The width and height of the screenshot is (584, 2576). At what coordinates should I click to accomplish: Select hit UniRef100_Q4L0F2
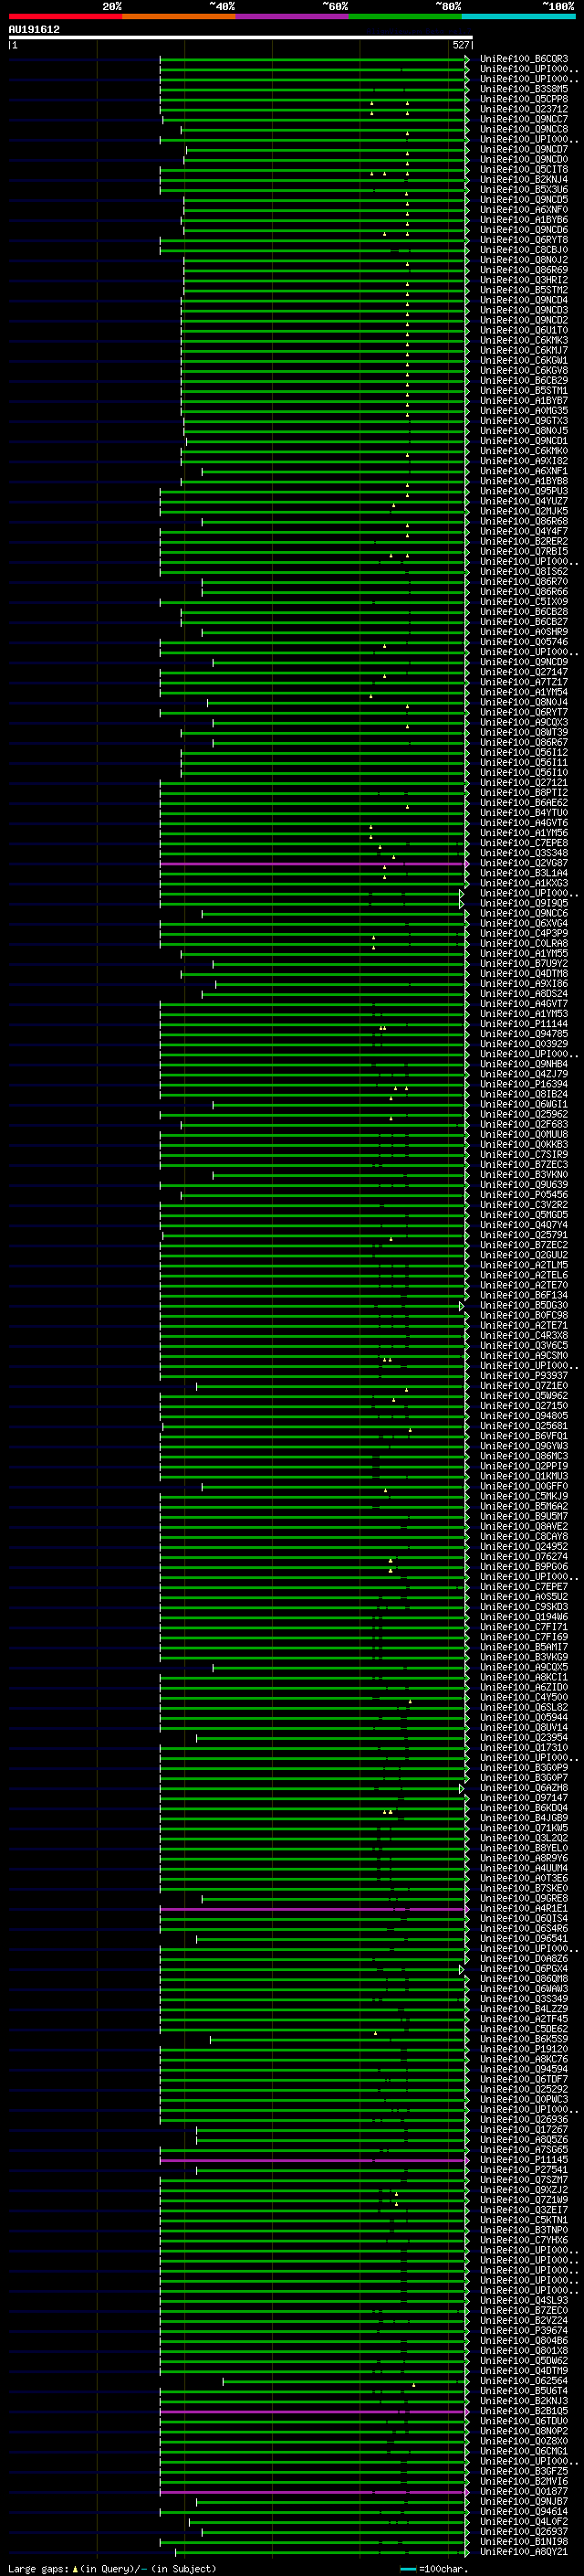[524, 2522]
